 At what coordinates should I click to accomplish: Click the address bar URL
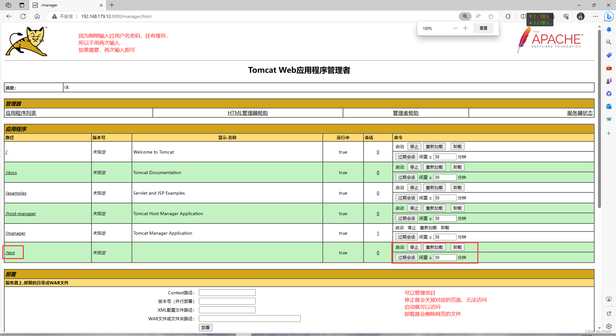tap(116, 16)
